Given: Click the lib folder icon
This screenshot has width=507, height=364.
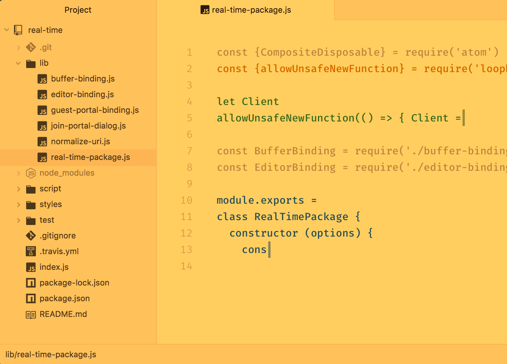Looking at the screenshot, I should (x=31, y=64).
